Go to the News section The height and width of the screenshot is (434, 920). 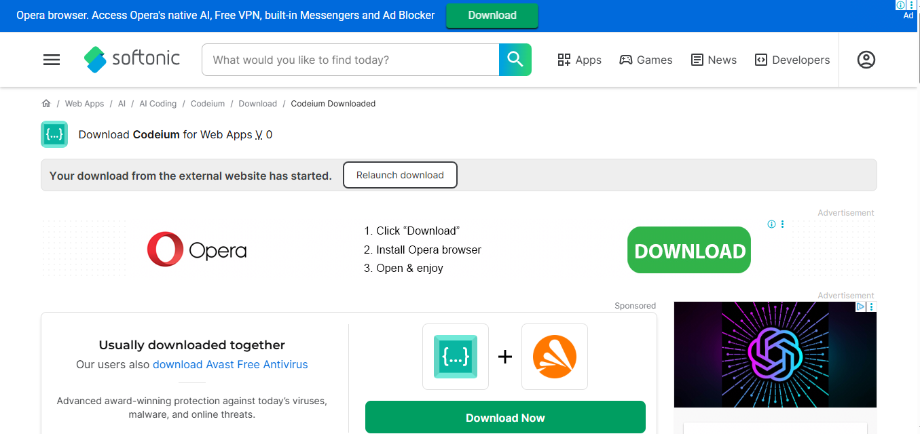(714, 60)
